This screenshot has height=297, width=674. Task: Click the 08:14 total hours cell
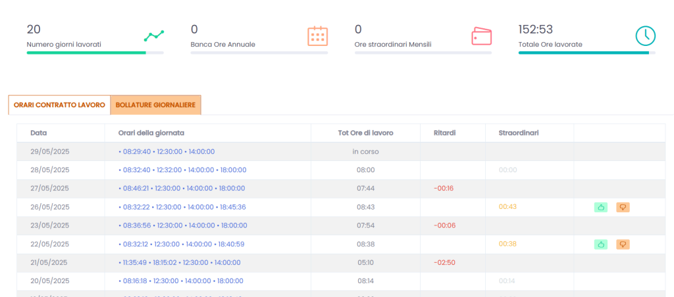[x=365, y=281]
